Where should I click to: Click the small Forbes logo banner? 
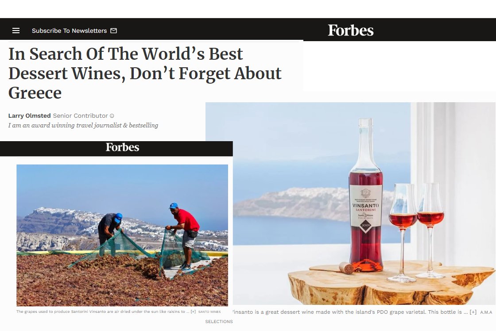[122, 147]
